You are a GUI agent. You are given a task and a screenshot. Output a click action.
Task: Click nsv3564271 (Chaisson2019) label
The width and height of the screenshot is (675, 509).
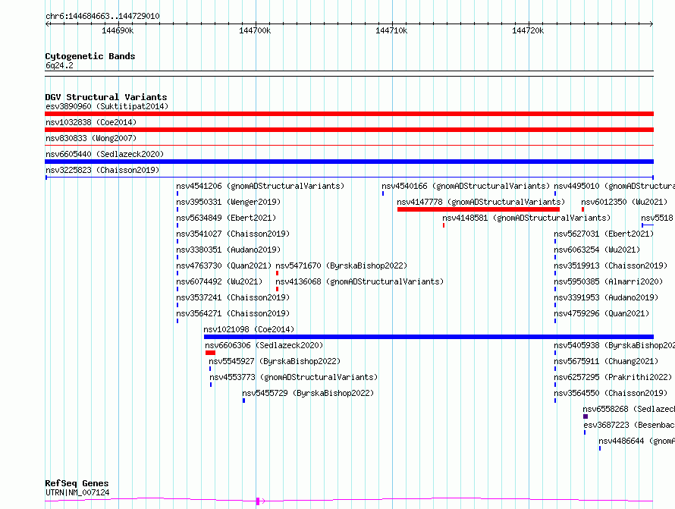pos(233,313)
